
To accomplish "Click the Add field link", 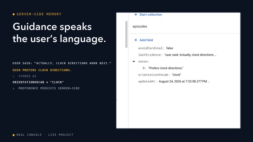I will [x=146, y=40].
